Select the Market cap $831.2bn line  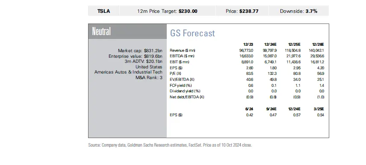pos(140,50)
